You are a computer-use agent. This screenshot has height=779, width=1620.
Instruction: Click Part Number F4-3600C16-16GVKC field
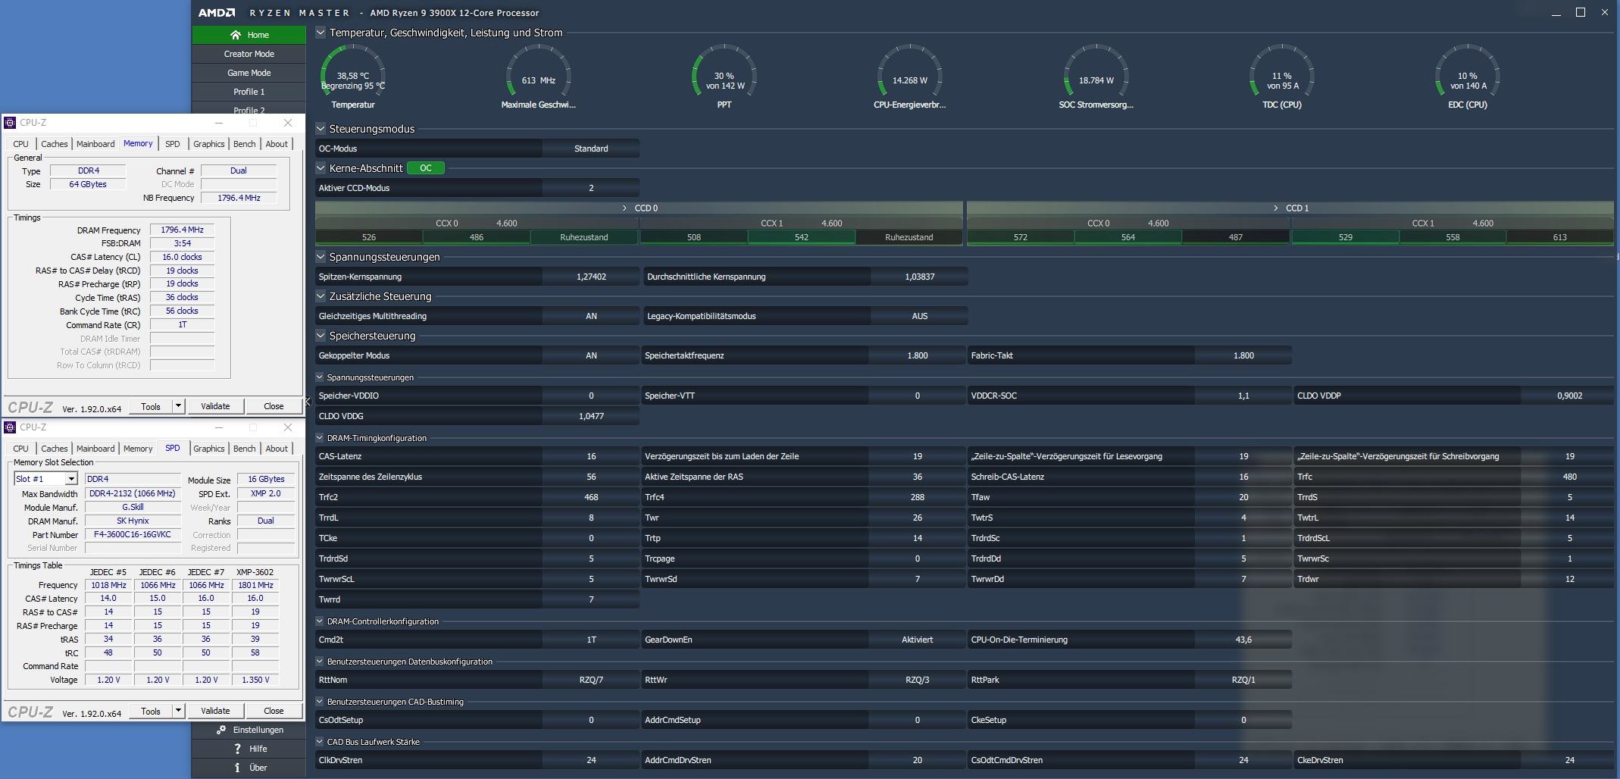point(133,534)
